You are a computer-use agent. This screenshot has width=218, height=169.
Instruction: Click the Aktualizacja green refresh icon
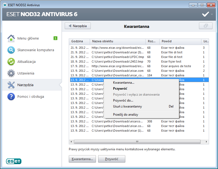(x=11, y=61)
